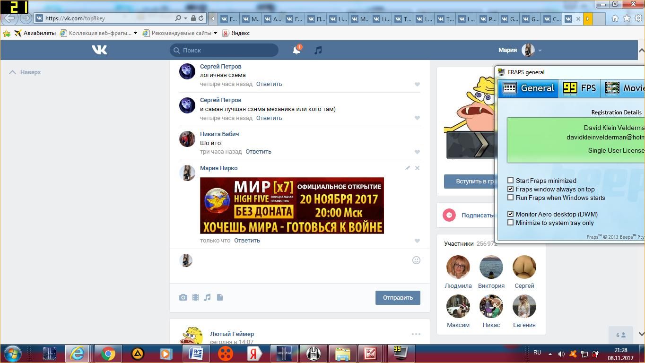Edit Мария Нирко's comment with pencil icon
The height and width of the screenshot is (363, 645).
coord(408,168)
